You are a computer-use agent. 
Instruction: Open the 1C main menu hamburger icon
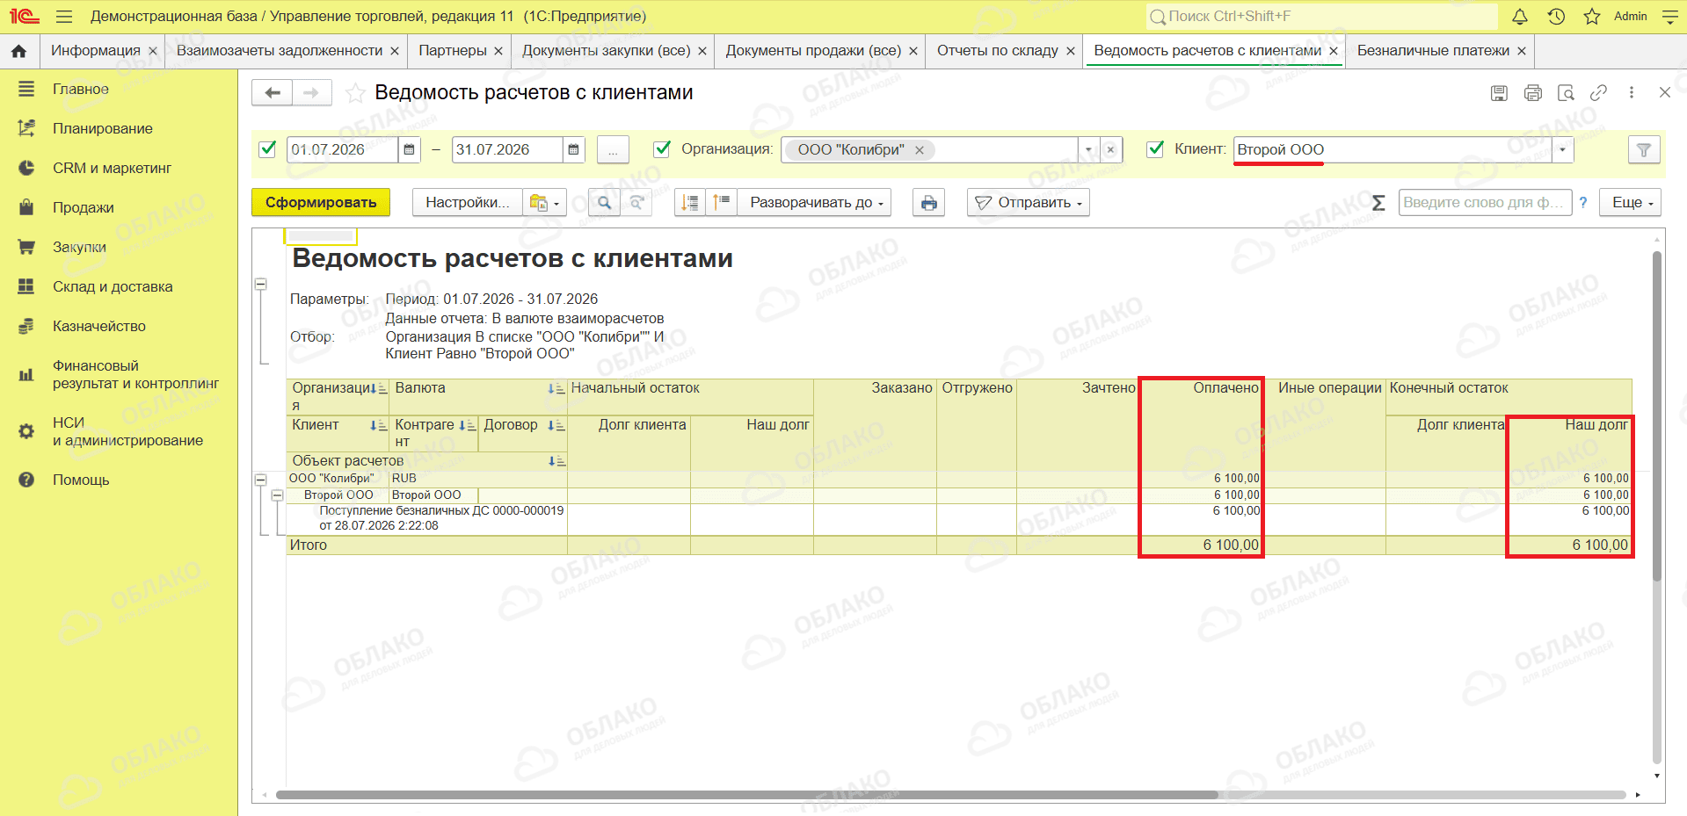(63, 17)
